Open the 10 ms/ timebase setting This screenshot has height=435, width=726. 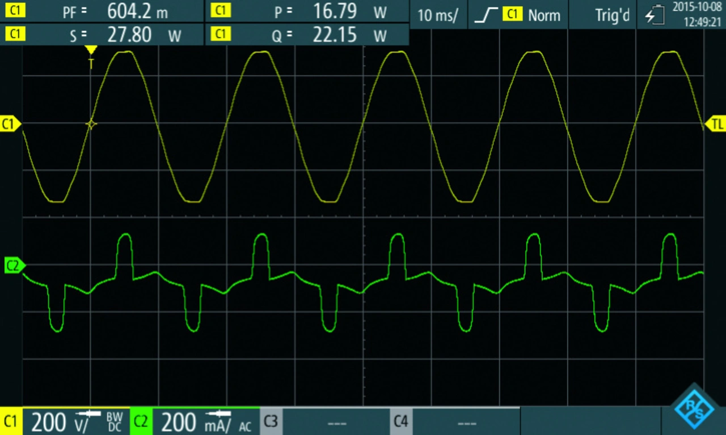point(437,15)
